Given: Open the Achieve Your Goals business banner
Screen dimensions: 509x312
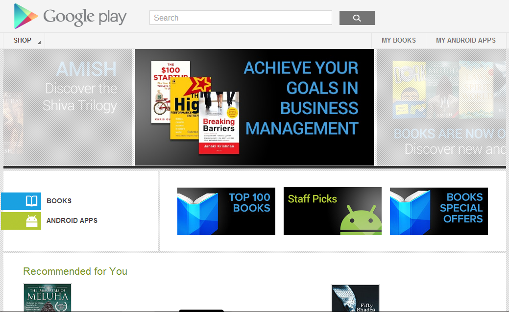Looking at the screenshot, I should [255, 107].
